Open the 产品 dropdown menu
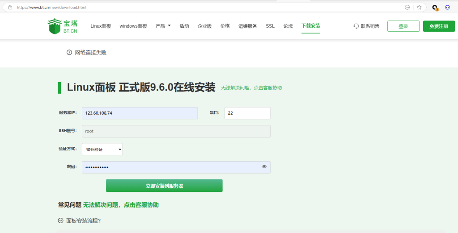Screen dimensions: 458x233 click(163, 26)
